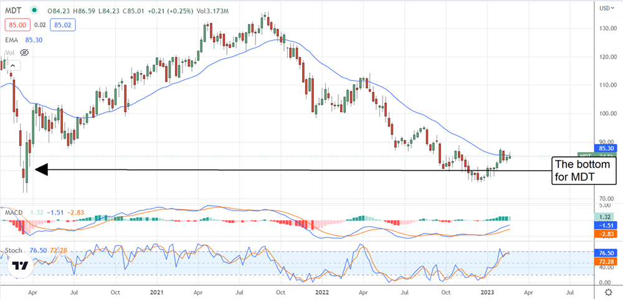
Task: Select the EMA indicator label in legend
Action: pos(12,40)
